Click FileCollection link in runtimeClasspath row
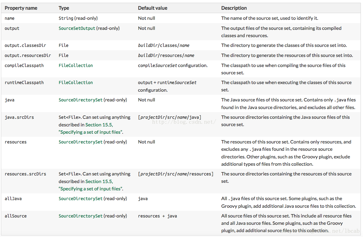This screenshot has height=237, width=363. (x=76, y=83)
